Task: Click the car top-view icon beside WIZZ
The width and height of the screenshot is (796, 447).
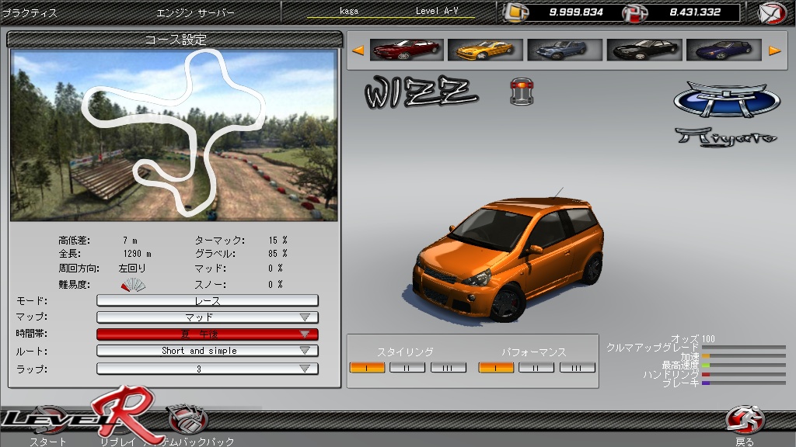Action: coord(522,92)
